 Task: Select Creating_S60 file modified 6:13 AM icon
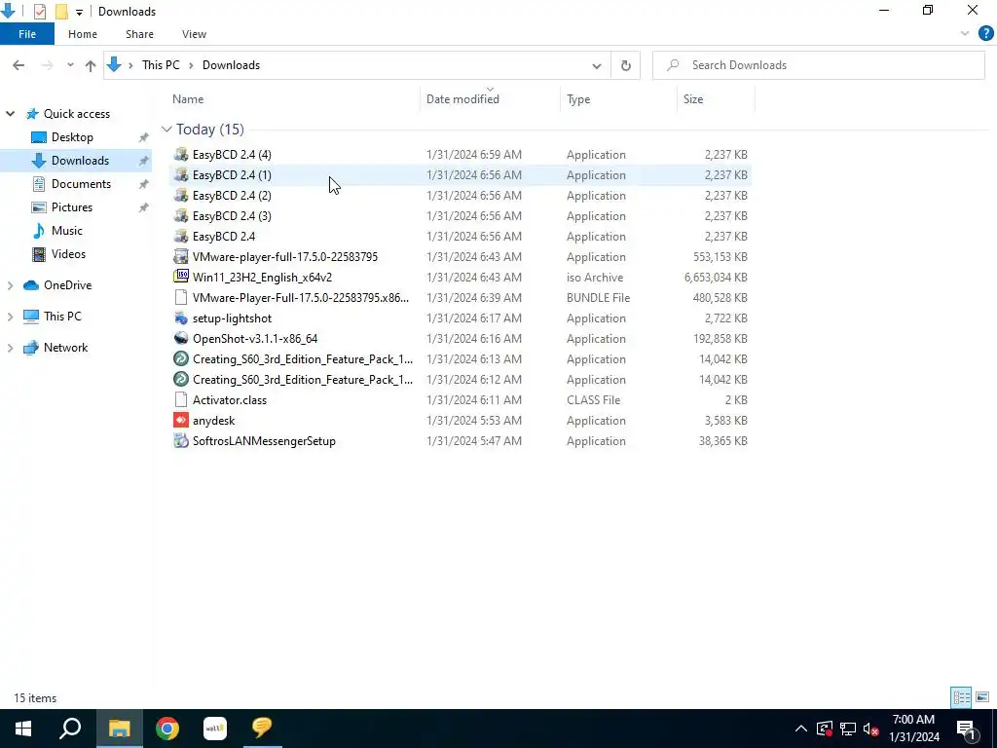tap(181, 358)
